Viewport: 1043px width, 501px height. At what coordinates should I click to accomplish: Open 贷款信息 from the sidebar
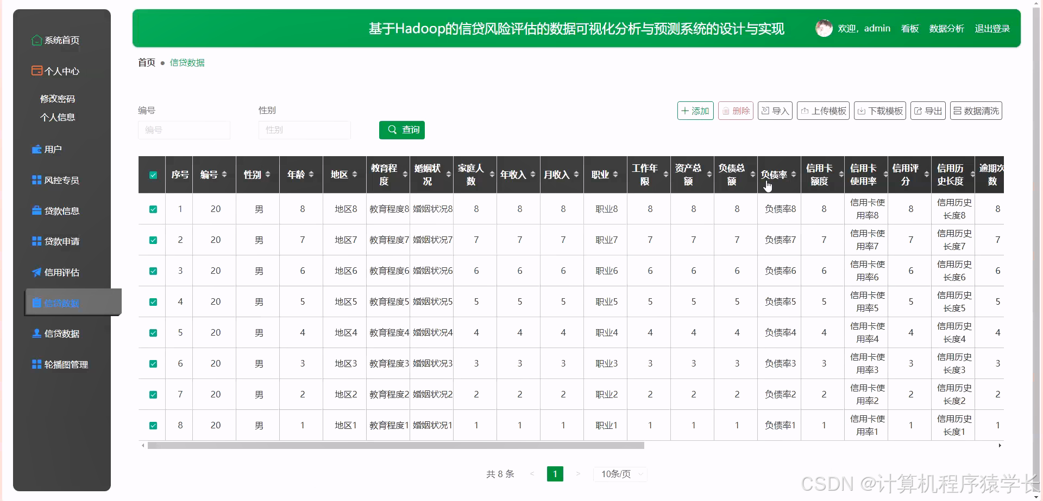tap(60, 210)
